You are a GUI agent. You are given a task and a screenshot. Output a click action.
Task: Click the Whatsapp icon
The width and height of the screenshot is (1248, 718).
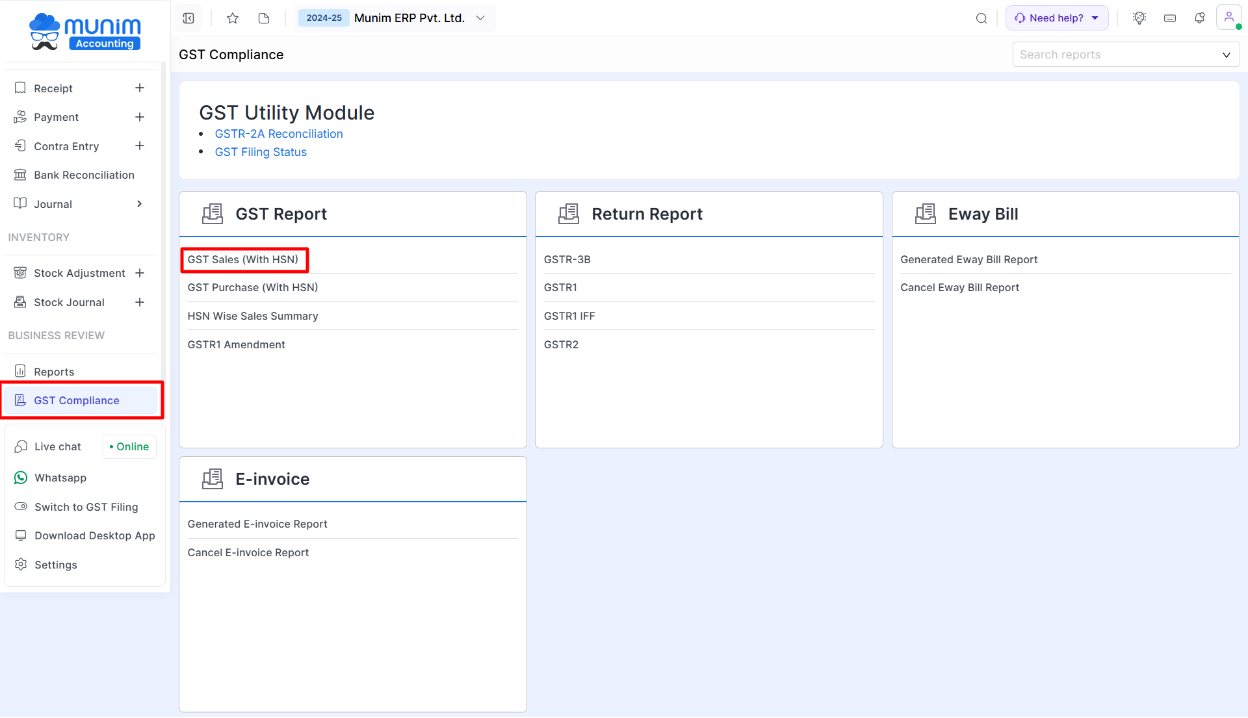(x=21, y=478)
